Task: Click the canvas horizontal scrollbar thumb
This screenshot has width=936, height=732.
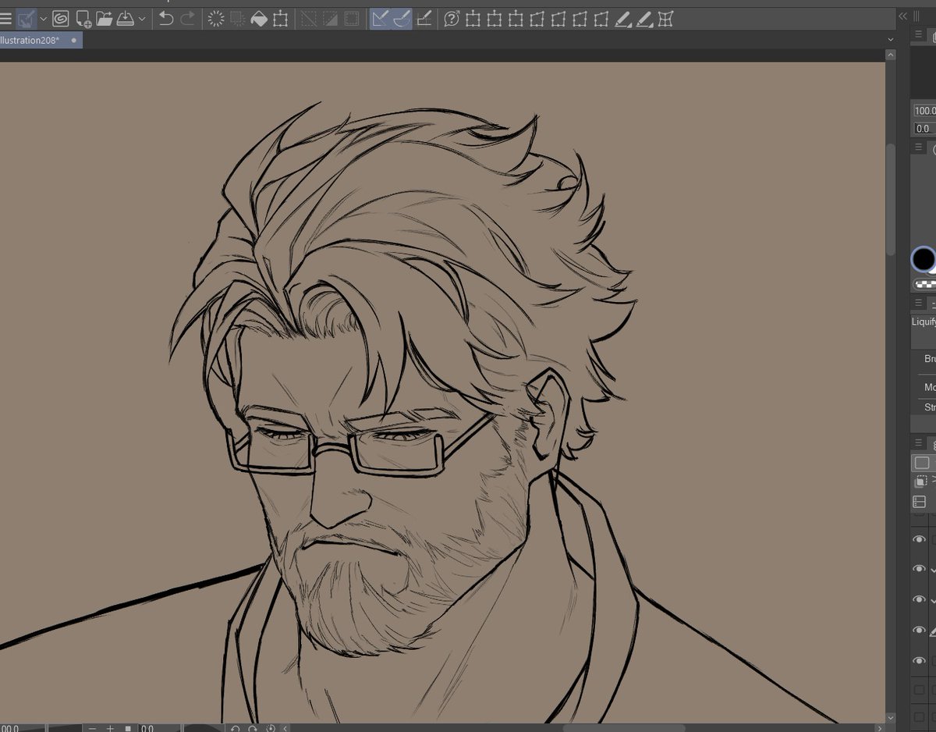Action: (x=623, y=727)
